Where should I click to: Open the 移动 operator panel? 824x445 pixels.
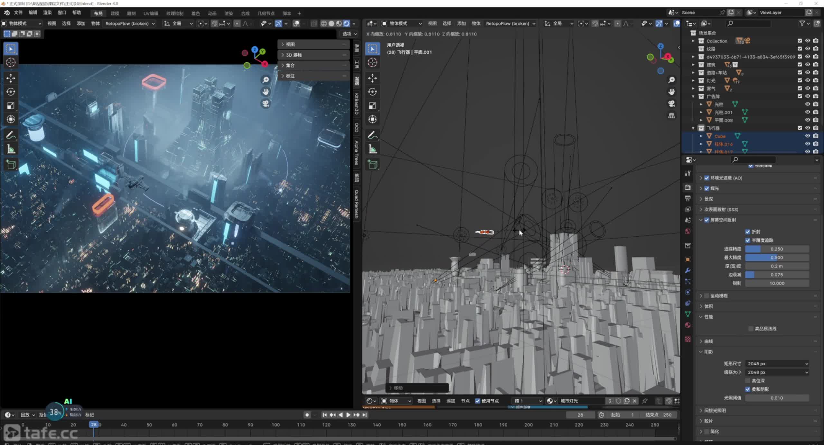tap(417, 388)
